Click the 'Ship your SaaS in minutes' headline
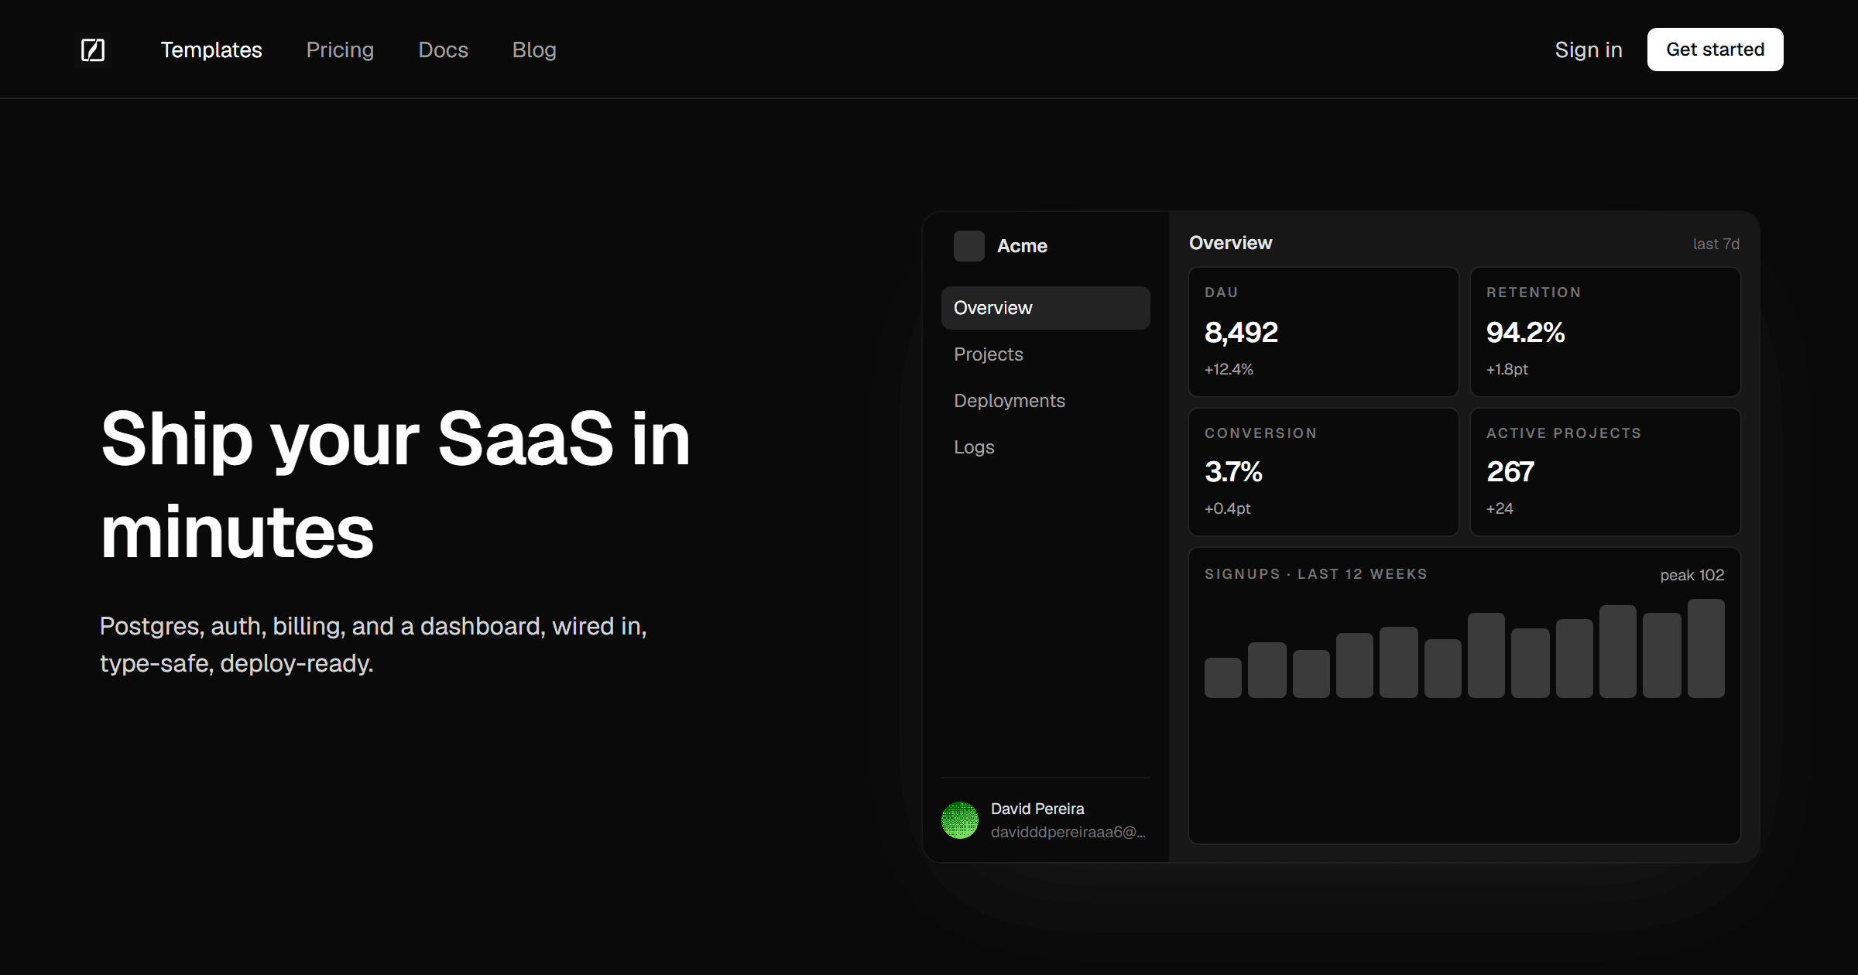This screenshot has width=1858, height=975. coord(395,484)
